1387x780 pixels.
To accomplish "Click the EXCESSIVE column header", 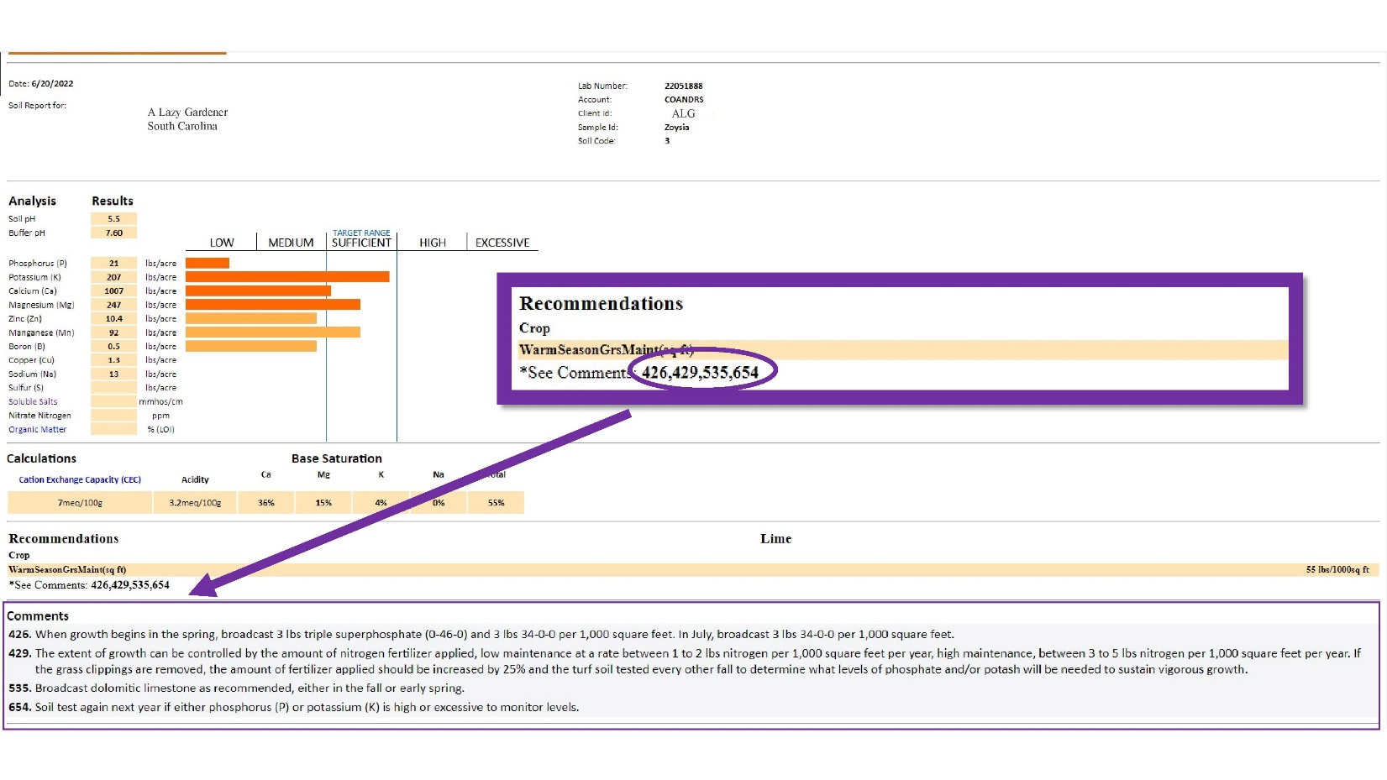I will [x=502, y=243].
